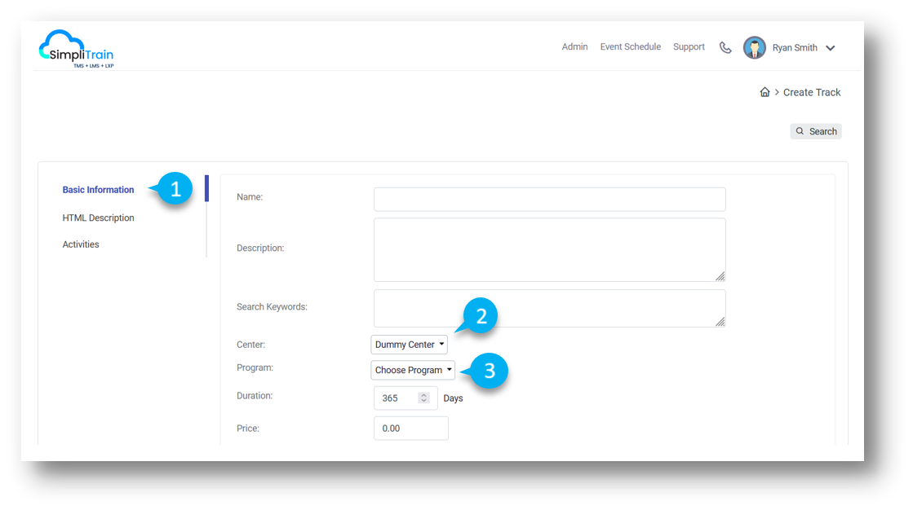Screen dimensions: 913x510
Task: Click the Search button
Action: 816,131
